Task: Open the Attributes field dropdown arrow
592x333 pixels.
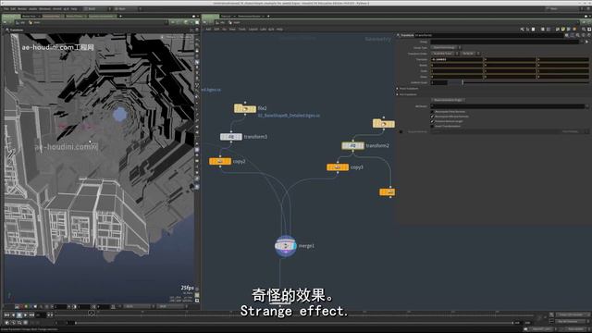Action: click(x=586, y=106)
